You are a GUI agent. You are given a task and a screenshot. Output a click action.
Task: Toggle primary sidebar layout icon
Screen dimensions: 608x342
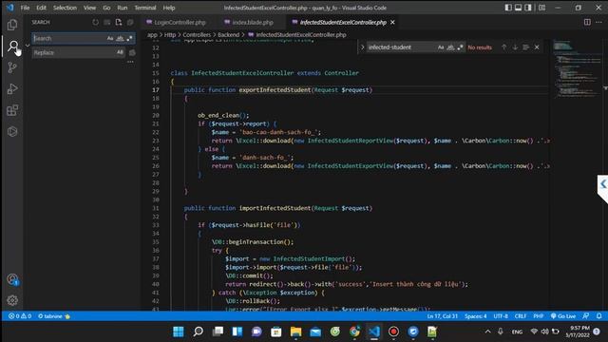click(x=508, y=8)
